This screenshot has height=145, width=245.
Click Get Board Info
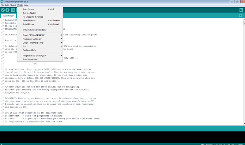[x=40, y=50]
